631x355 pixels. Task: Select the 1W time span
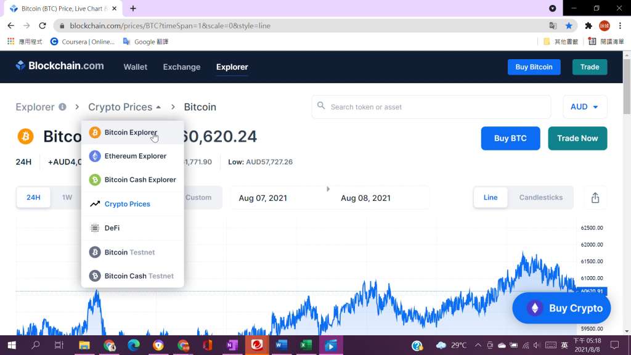[67, 198]
